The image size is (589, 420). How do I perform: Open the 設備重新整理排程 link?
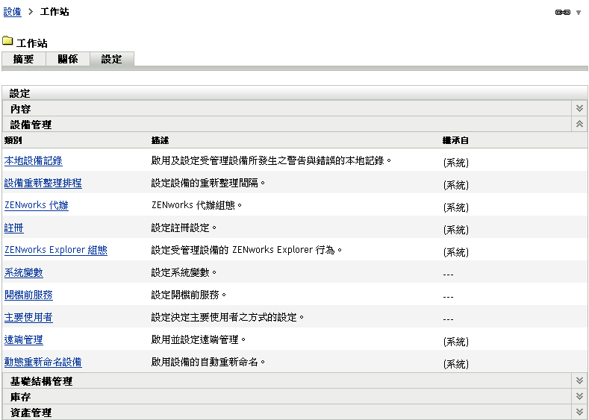point(43,184)
